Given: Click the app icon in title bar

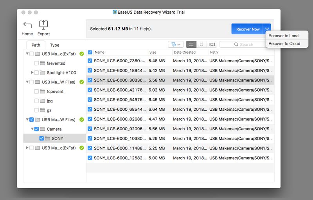Looking at the screenshot, I should (115, 12).
